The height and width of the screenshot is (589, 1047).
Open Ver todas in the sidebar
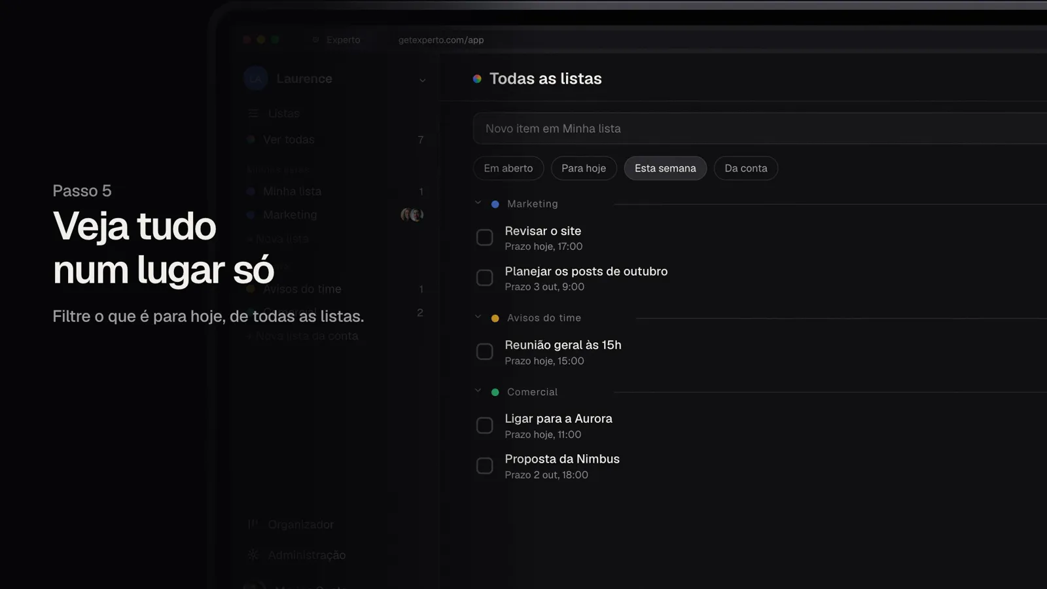(289, 139)
